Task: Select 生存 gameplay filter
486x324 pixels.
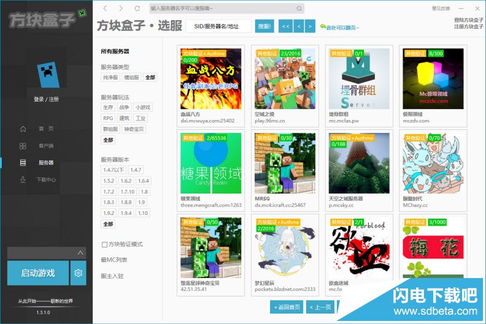Action: click(x=108, y=107)
